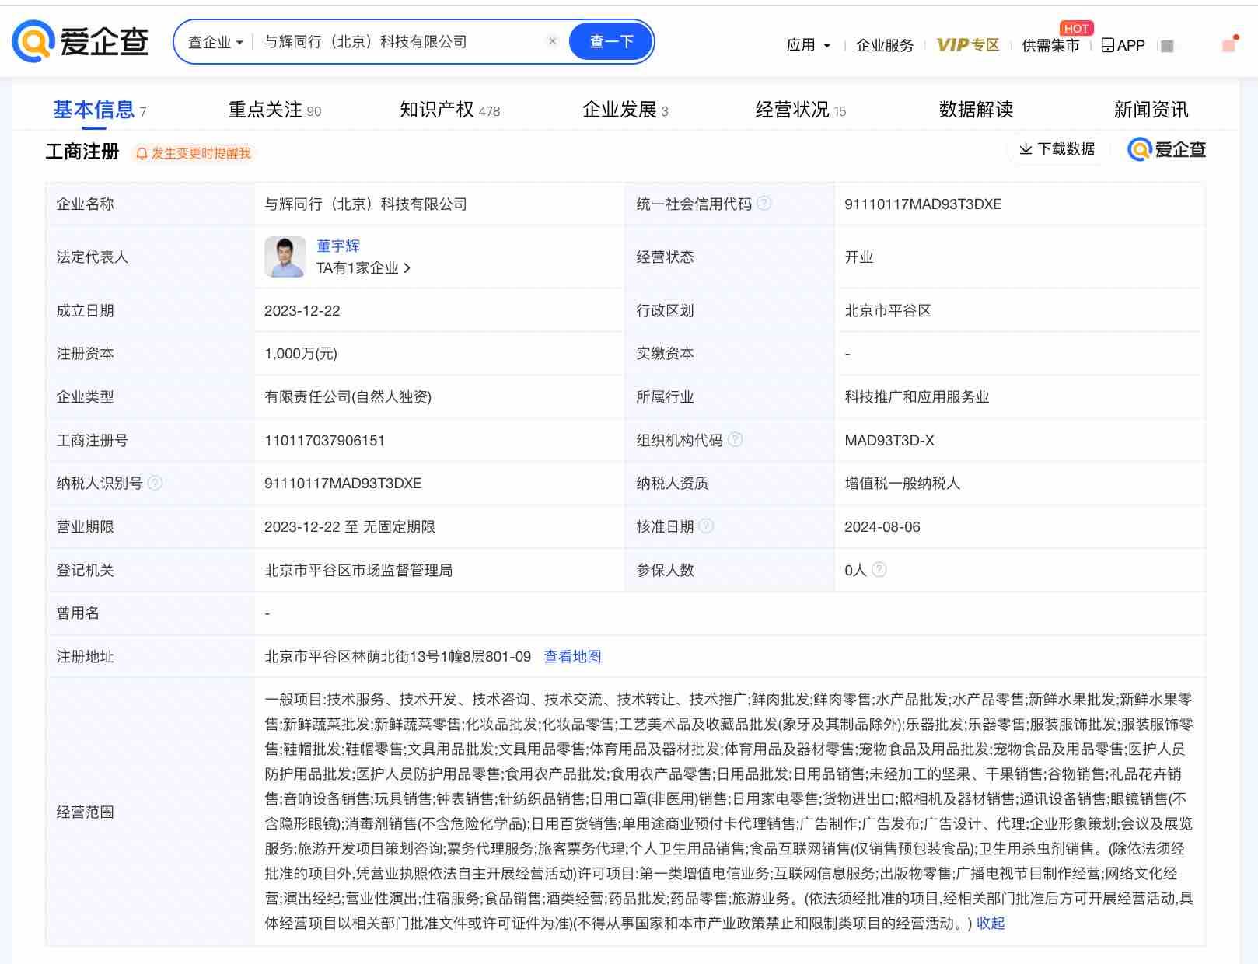The height and width of the screenshot is (964, 1258).
Task: Click the 北京市平谷区市场监督管理局 value
Action: (358, 571)
